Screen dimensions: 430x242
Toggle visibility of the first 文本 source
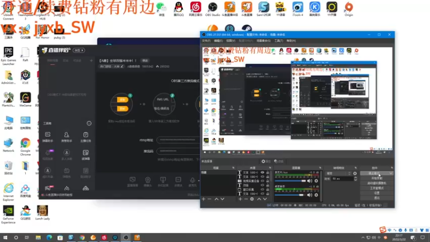(x=262, y=172)
